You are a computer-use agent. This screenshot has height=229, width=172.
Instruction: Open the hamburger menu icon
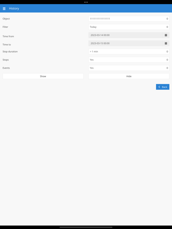pos(4,9)
